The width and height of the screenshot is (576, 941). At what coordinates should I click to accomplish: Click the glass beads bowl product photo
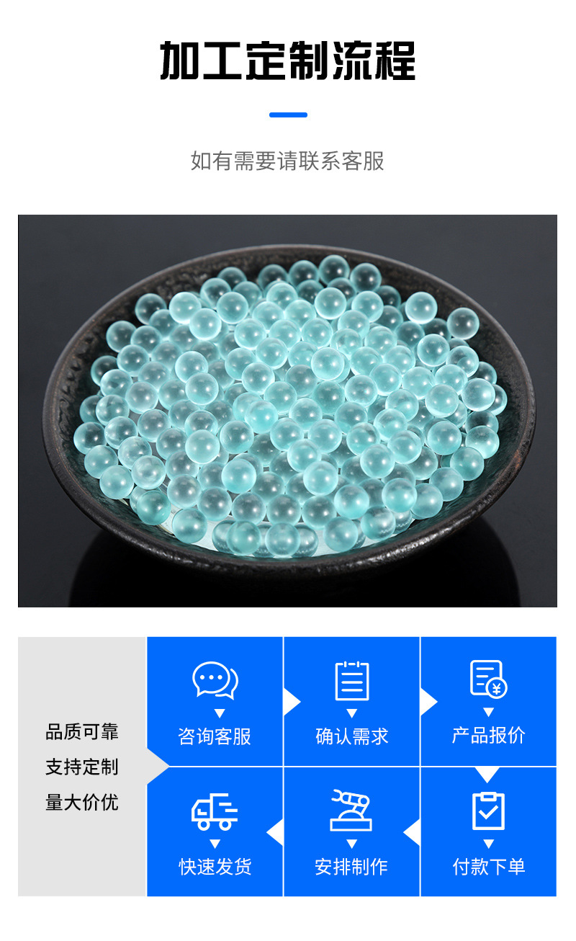287,411
